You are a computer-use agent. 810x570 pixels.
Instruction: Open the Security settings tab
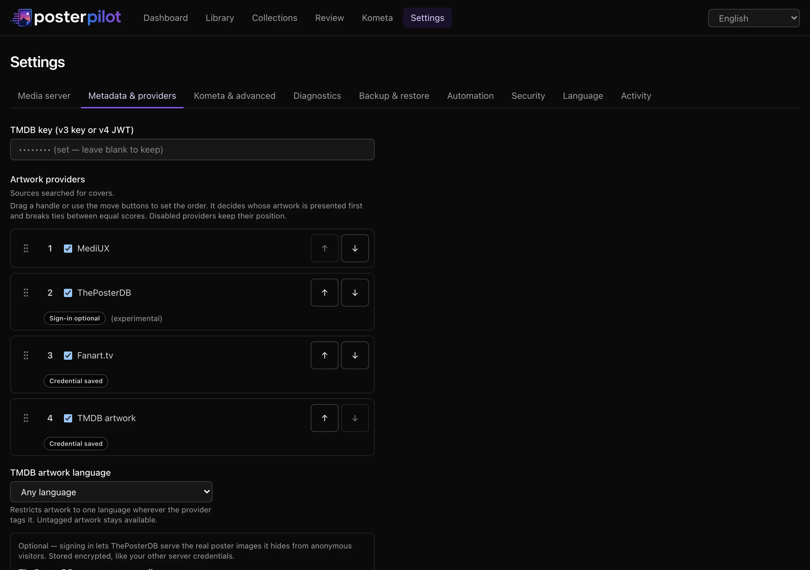(x=528, y=96)
